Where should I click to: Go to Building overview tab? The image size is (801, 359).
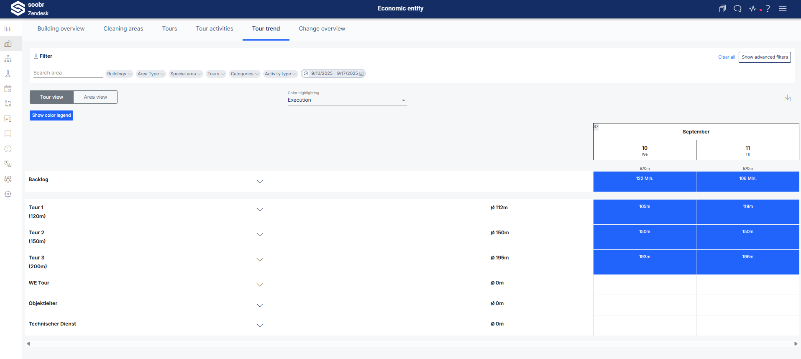coord(61,28)
